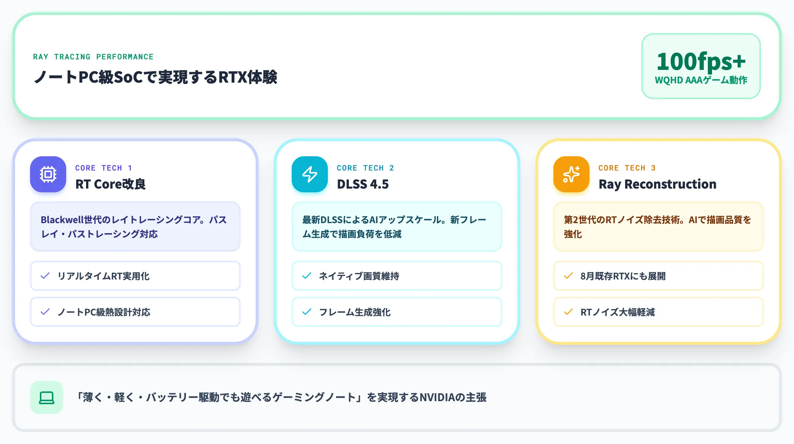The height and width of the screenshot is (444, 794).
Task: Click the 最新DLSS description box
Action: 397,227
